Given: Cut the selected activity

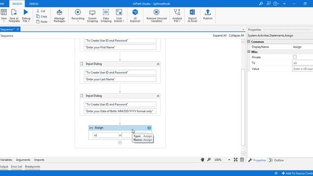Looking at the screenshot, I should pos(41,11).
